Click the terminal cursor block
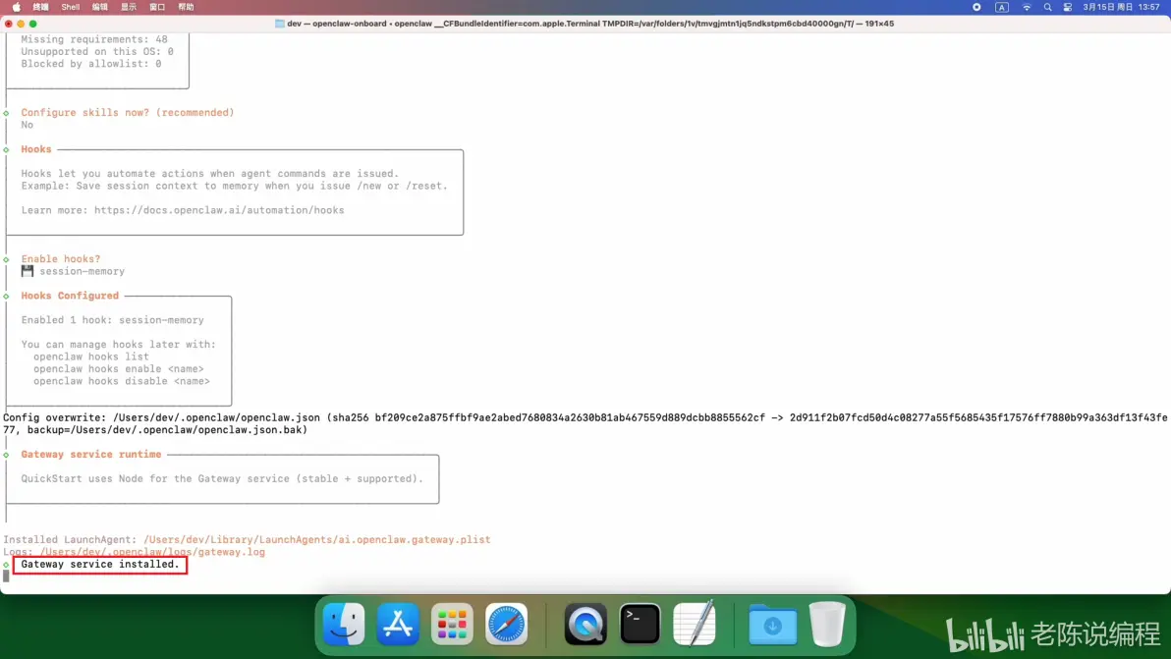The image size is (1171, 659). coord(6,577)
